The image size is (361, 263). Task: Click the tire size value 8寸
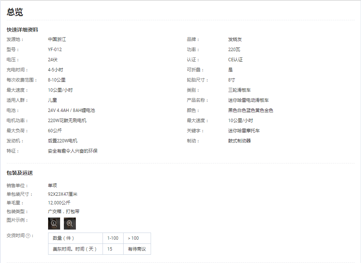pyautogui.click(x=232, y=80)
